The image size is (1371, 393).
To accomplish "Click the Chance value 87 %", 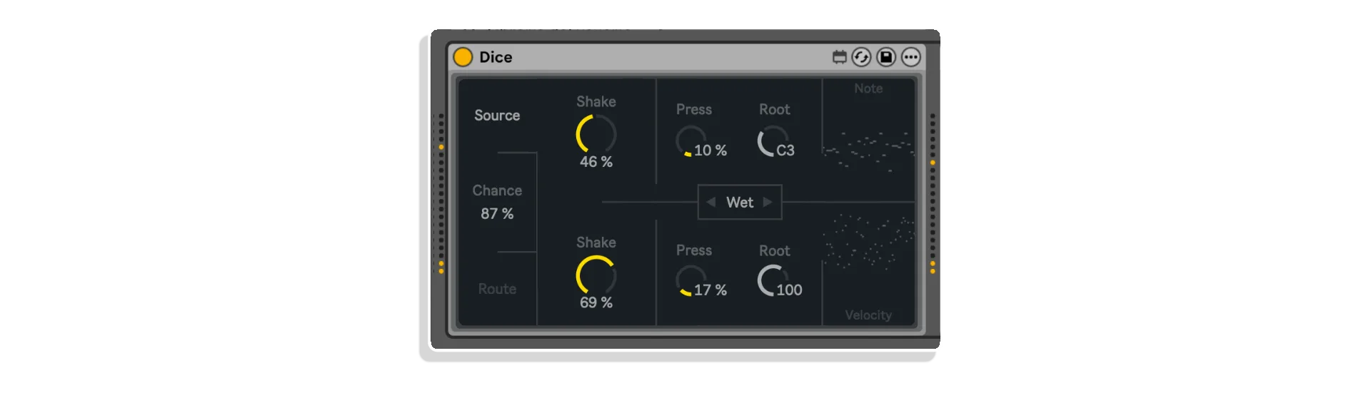I will point(497,214).
